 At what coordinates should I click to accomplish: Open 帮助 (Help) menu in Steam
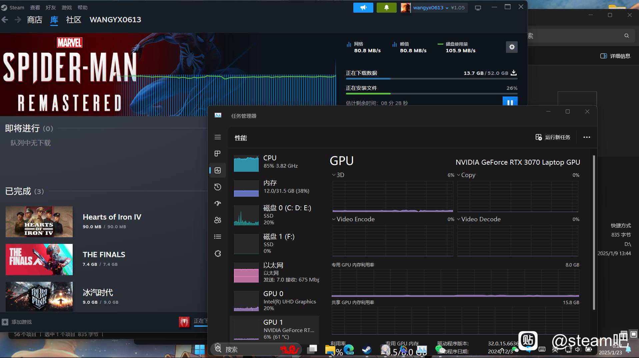[82, 7]
